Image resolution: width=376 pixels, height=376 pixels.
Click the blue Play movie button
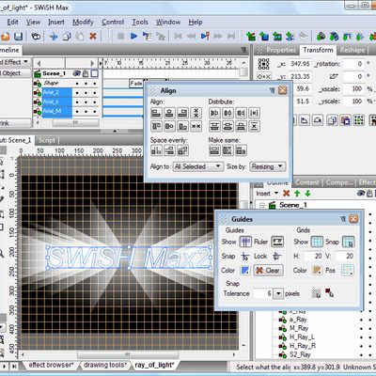tap(133, 36)
